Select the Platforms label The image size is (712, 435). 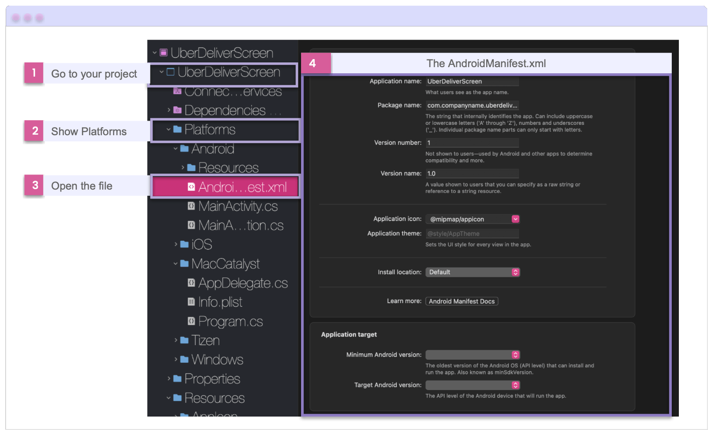(210, 130)
